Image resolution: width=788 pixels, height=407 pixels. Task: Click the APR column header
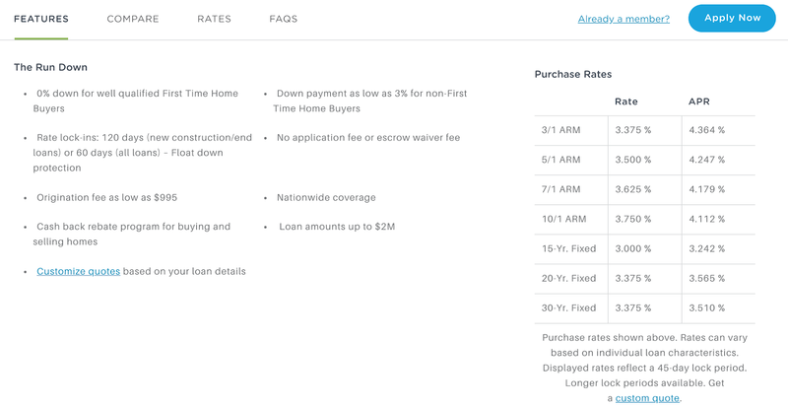(699, 102)
